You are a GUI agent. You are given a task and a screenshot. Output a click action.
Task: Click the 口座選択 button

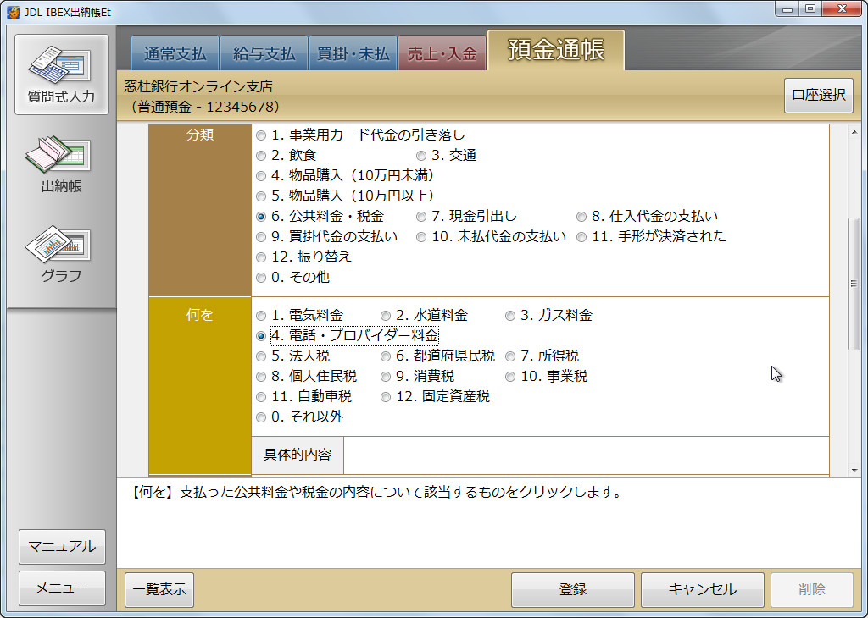(818, 95)
